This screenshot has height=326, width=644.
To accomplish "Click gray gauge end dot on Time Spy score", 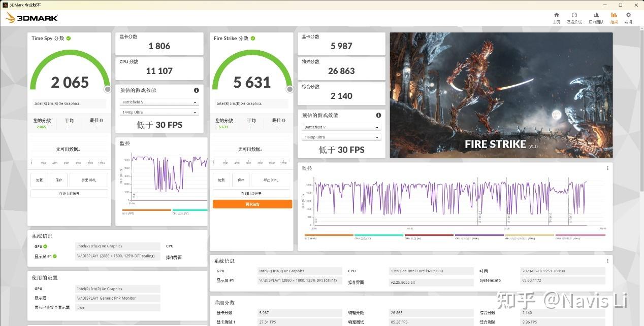I will [108, 89].
